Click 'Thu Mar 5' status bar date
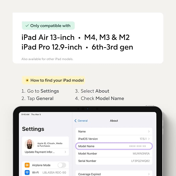The width and height of the screenshot is (176, 176). point(36,115)
